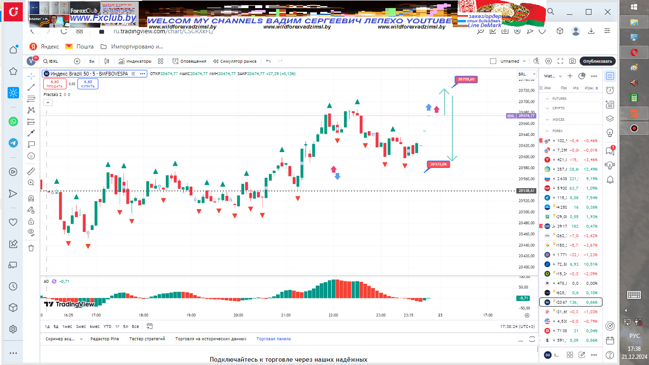
Task: Click the undo arrow in top toolbar
Action: click(x=268, y=61)
